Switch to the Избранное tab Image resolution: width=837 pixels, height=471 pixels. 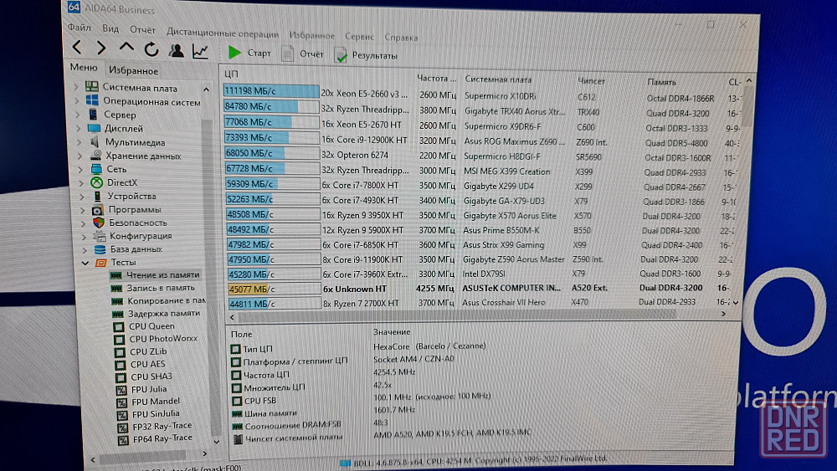(x=133, y=71)
